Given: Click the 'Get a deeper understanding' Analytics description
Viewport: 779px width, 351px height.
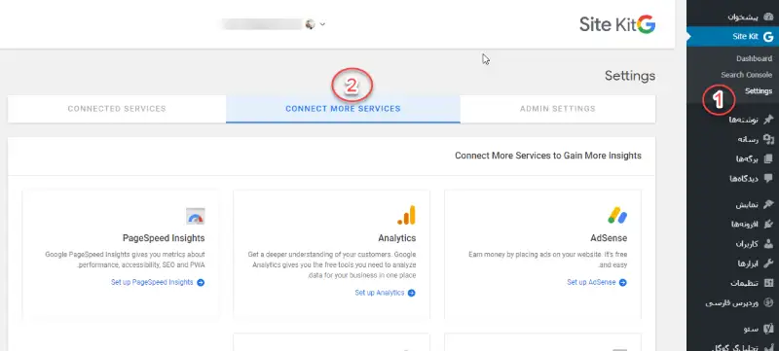Looking at the screenshot, I should pos(332,264).
